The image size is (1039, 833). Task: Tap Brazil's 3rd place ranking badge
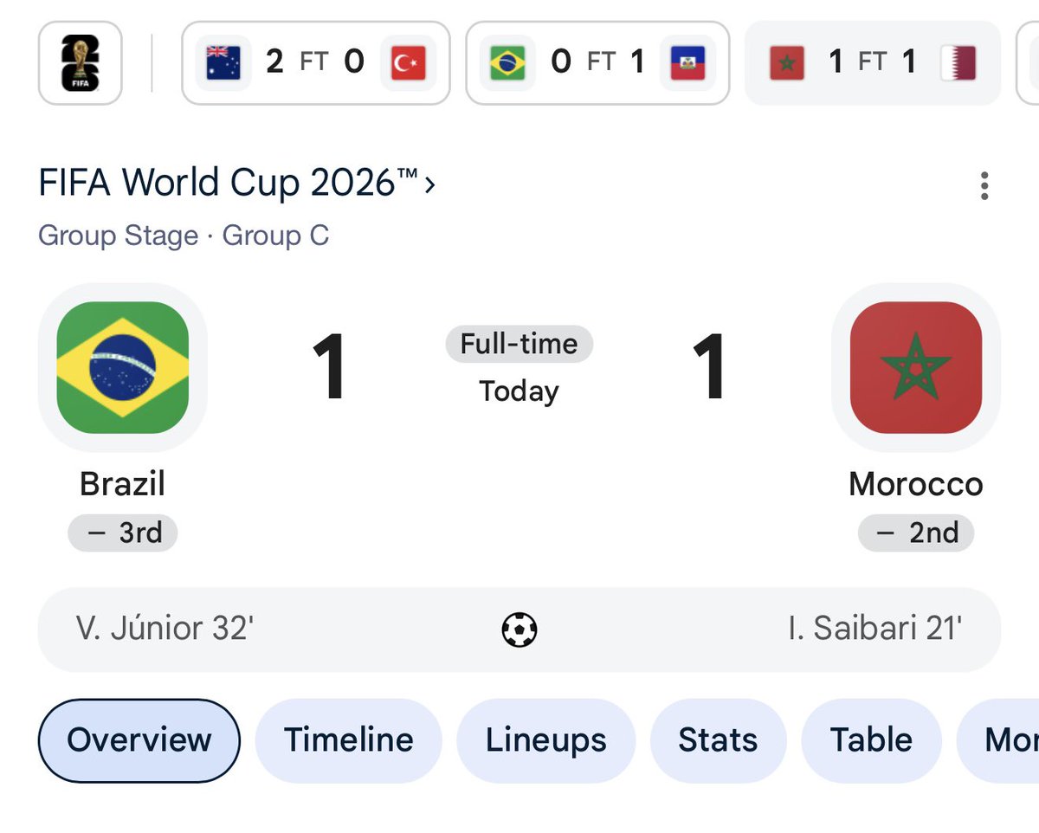click(123, 533)
